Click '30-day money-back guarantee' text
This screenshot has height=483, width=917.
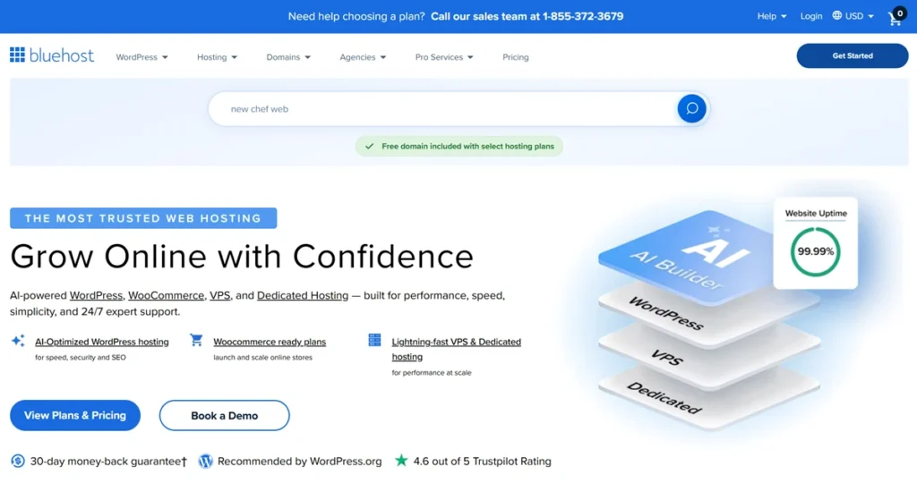[x=108, y=462]
